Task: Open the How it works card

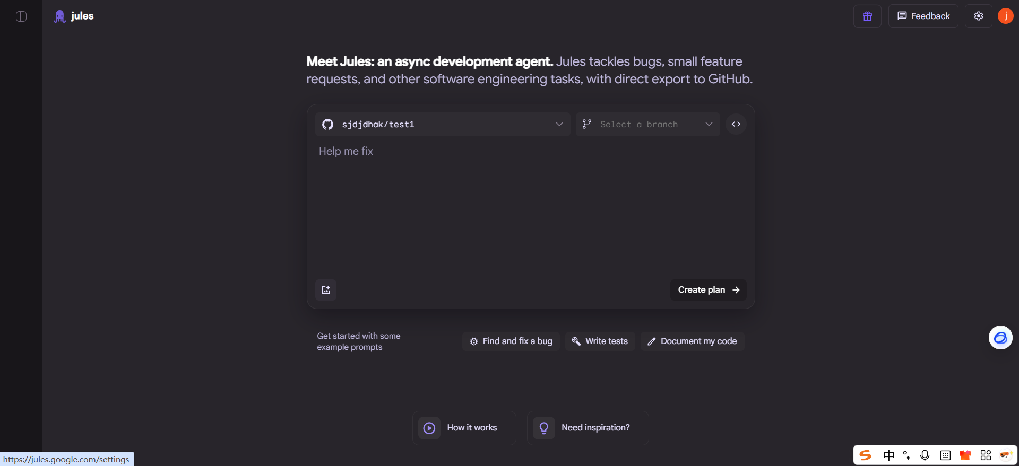Action: pyautogui.click(x=464, y=428)
